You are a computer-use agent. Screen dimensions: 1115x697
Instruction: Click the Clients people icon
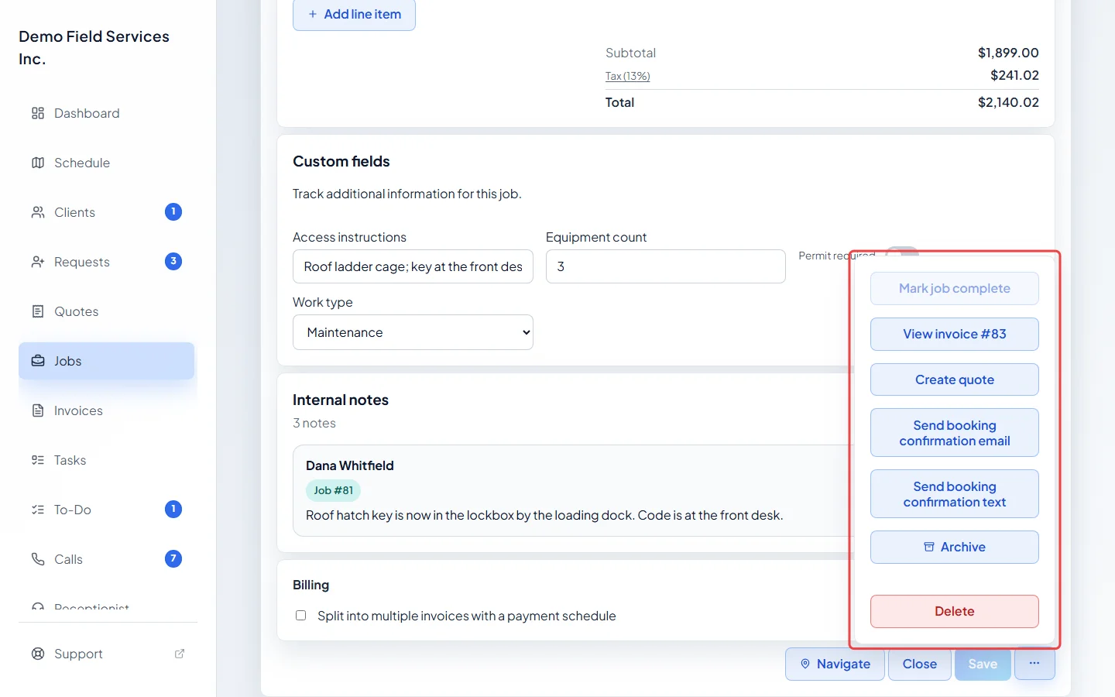tap(38, 212)
